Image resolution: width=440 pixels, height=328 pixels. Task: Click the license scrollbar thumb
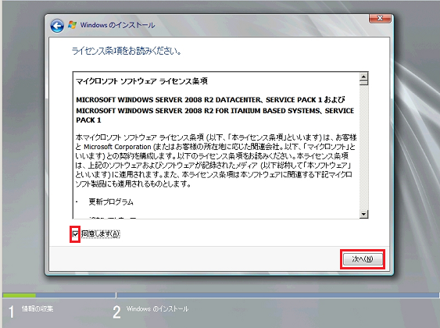coord(363,83)
